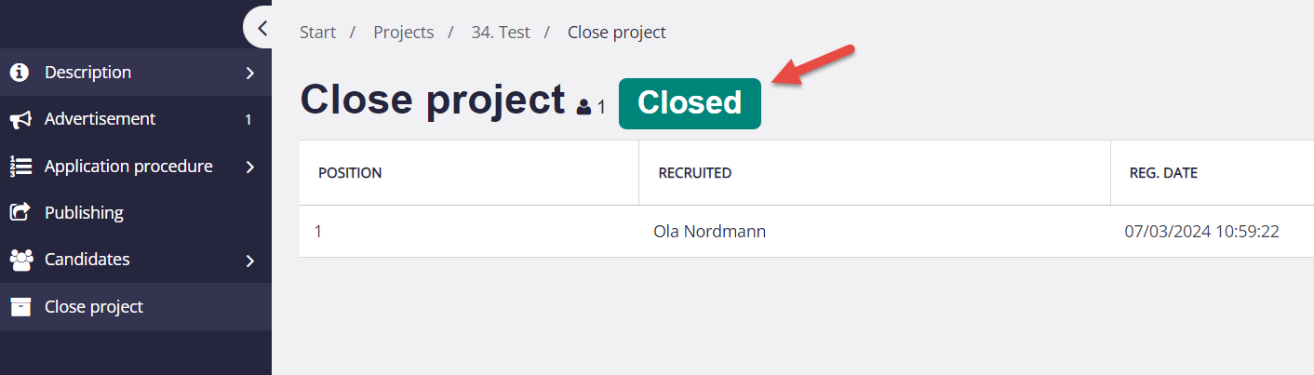The height and width of the screenshot is (375, 1314).
Task: Expand the Application procedure submenu arrow
Action: tap(249, 167)
